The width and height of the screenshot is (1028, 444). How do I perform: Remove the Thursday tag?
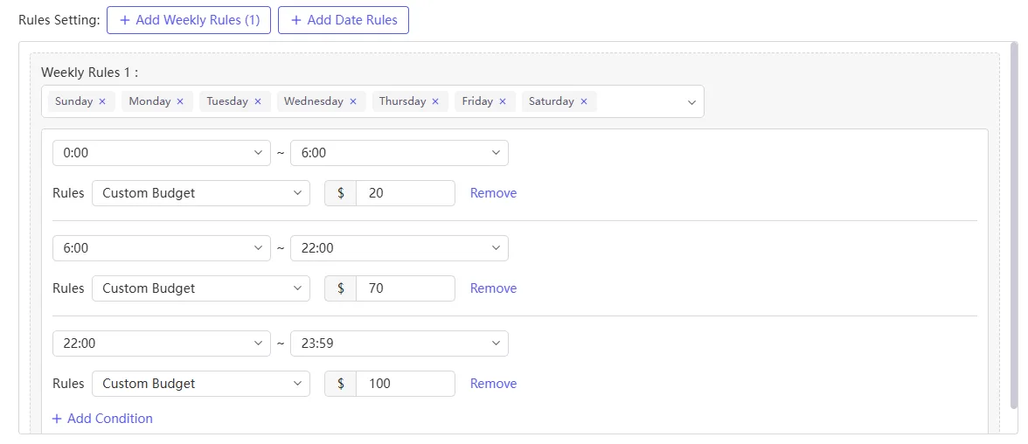(x=435, y=101)
